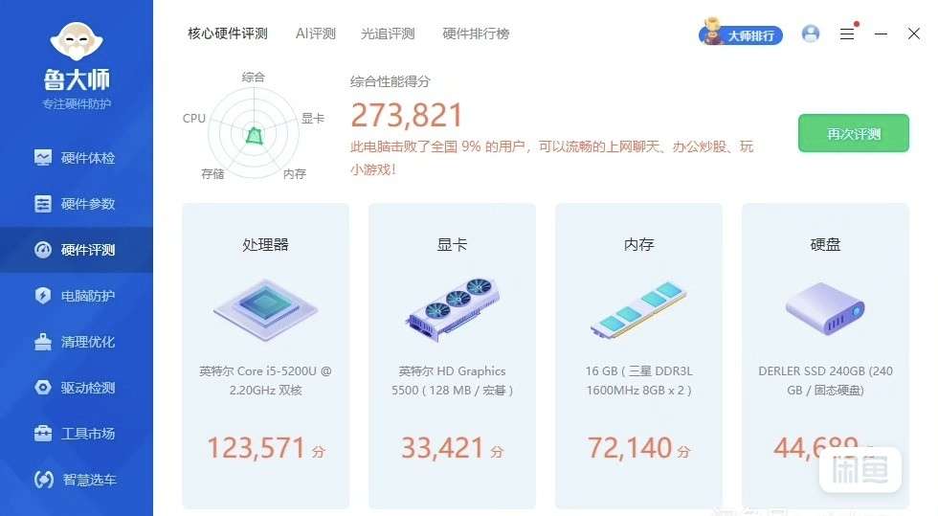The height and width of the screenshot is (516, 938).
Task: Click the 鲁大师 logo avatar
Action: [x=77, y=41]
